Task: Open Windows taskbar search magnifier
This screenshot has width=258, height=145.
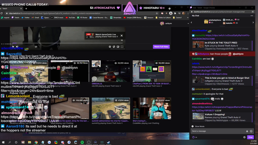Action: (10, 142)
